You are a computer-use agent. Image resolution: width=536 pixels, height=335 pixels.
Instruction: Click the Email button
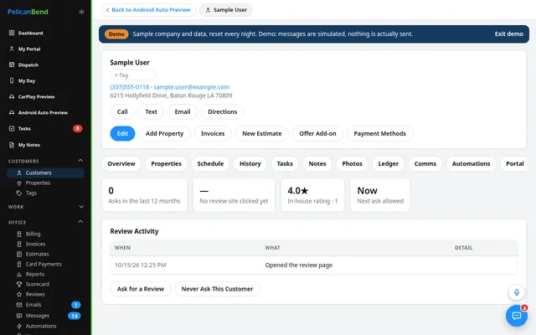click(x=183, y=111)
